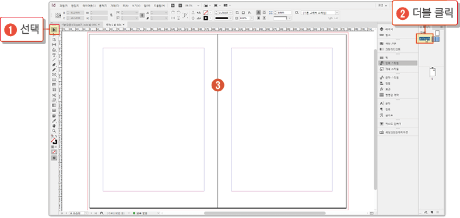
Task: Select the Free Transform tool
Action: click(54, 100)
